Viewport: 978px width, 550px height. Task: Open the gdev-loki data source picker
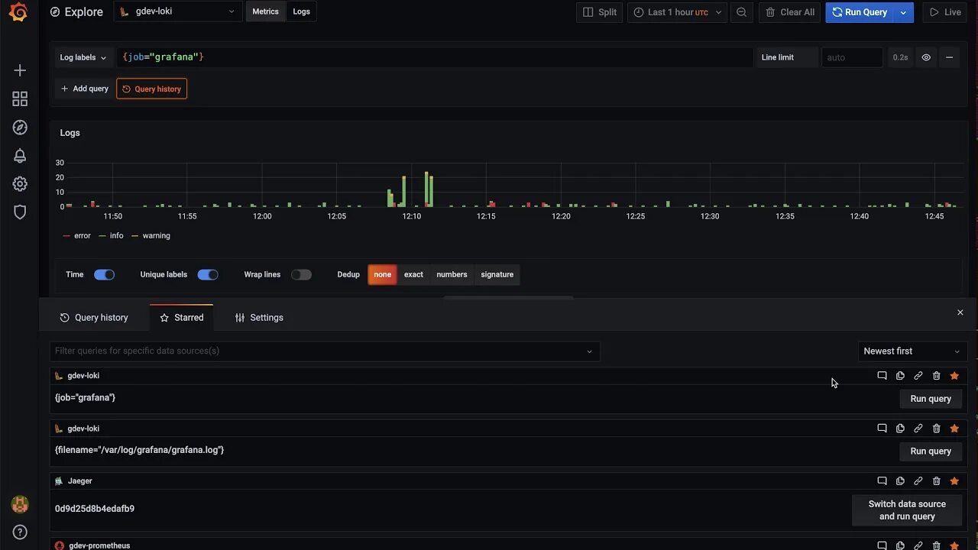click(x=178, y=11)
